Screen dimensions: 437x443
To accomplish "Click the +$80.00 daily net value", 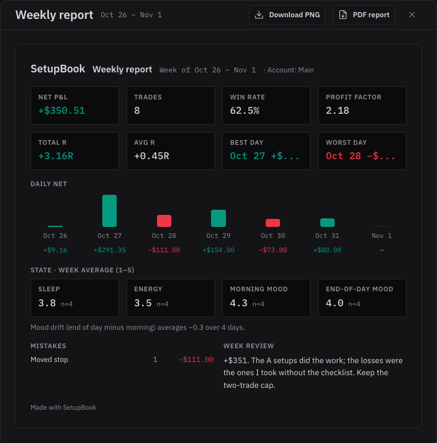I will (x=327, y=250).
